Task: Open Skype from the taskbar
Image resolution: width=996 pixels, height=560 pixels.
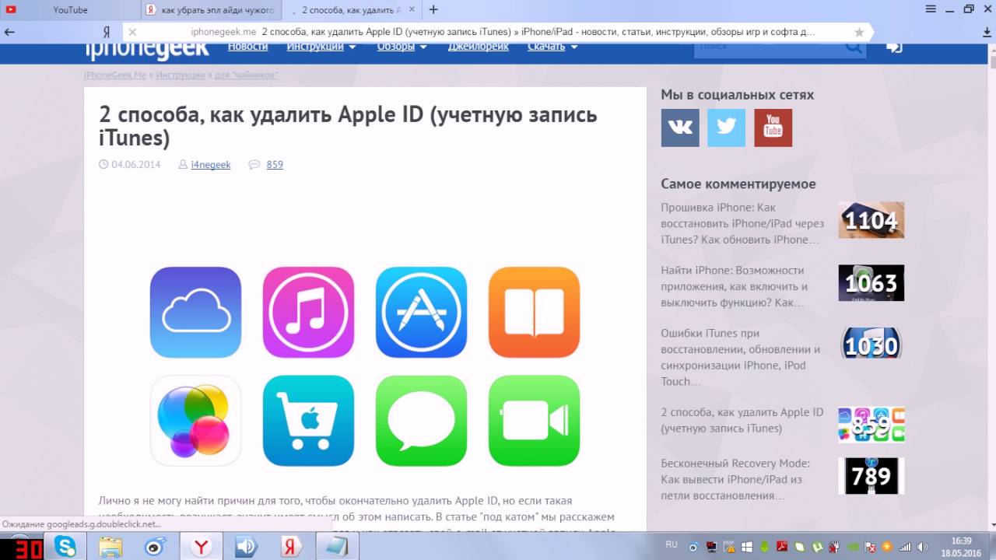Action: [x=65, y=547]
